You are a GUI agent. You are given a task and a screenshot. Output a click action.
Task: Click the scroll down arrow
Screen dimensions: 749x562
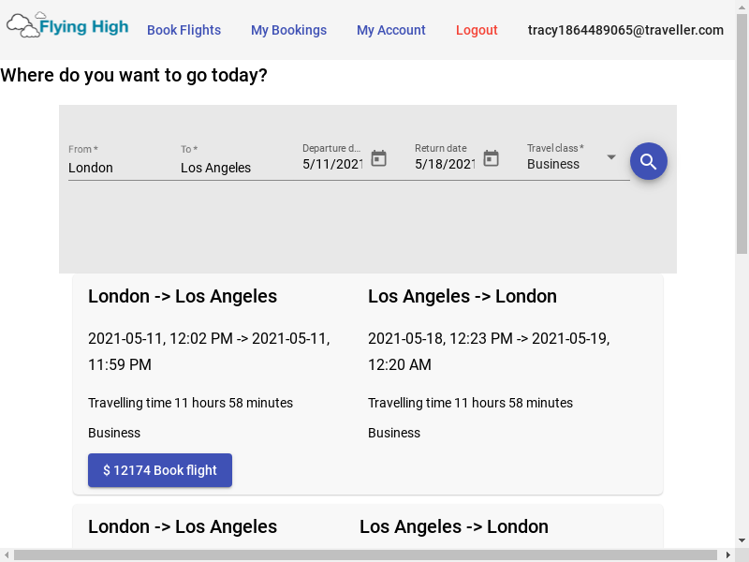(742, 541)
